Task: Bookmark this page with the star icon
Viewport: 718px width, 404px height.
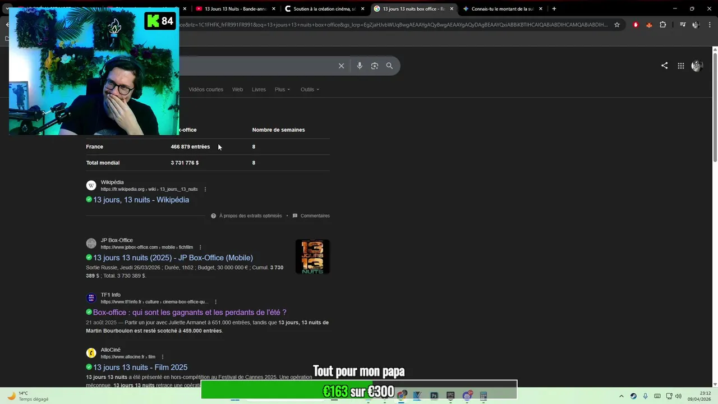Action: 617,25
